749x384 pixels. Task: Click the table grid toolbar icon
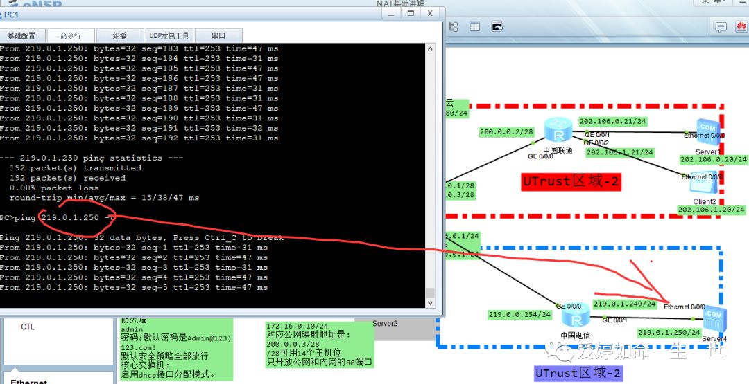(474, 27)
